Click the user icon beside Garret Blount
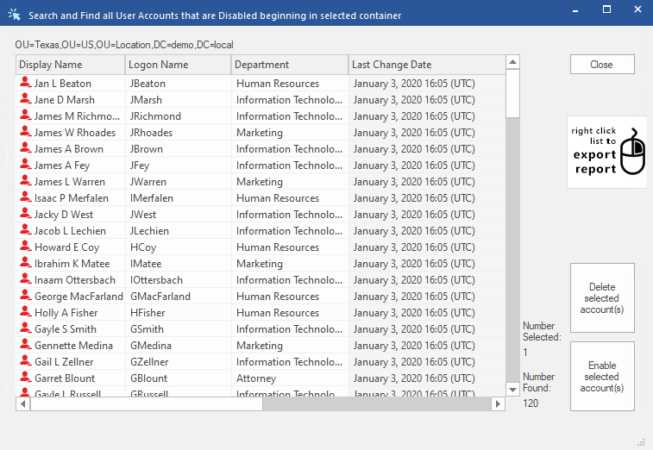Image resolution: width=653 pixels, height=450 pixels. (x=25, y=378)
